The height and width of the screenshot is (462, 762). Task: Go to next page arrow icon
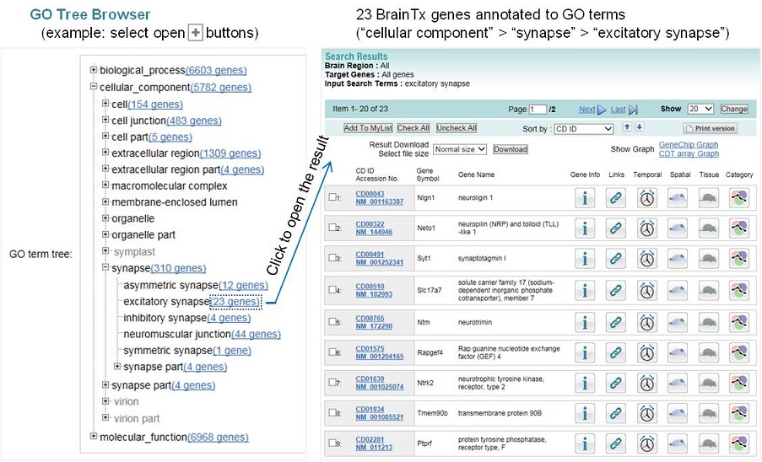602,110
